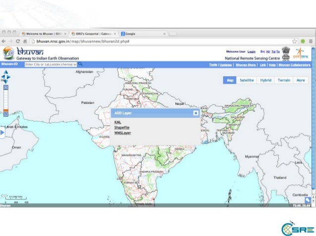Select the Hybrid base layer
This screenshot has width=316, height=236.
(x=265, y=80)
